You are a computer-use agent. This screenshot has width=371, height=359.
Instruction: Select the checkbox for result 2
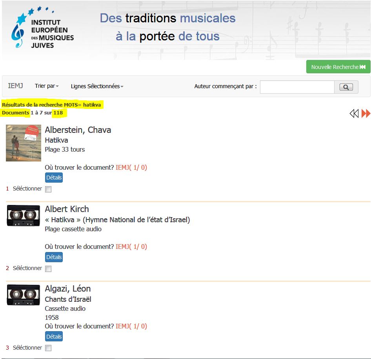[48, 269]
